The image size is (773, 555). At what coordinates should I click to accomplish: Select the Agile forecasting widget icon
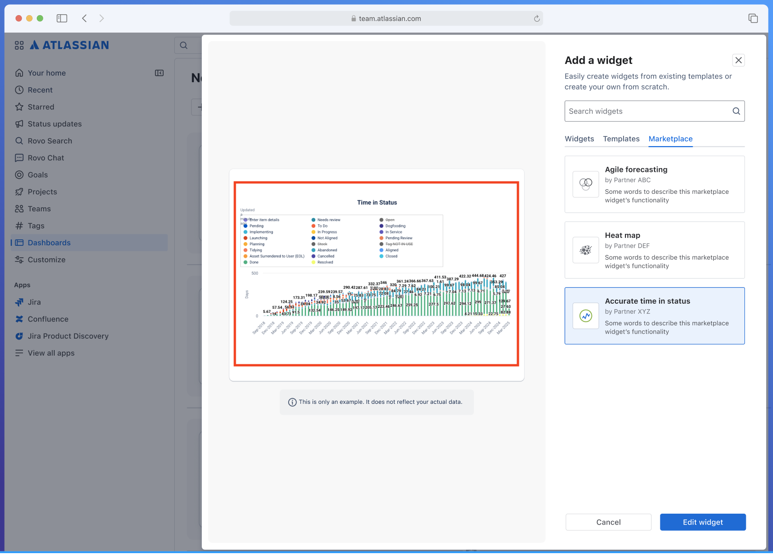click(x=585, y=184)
